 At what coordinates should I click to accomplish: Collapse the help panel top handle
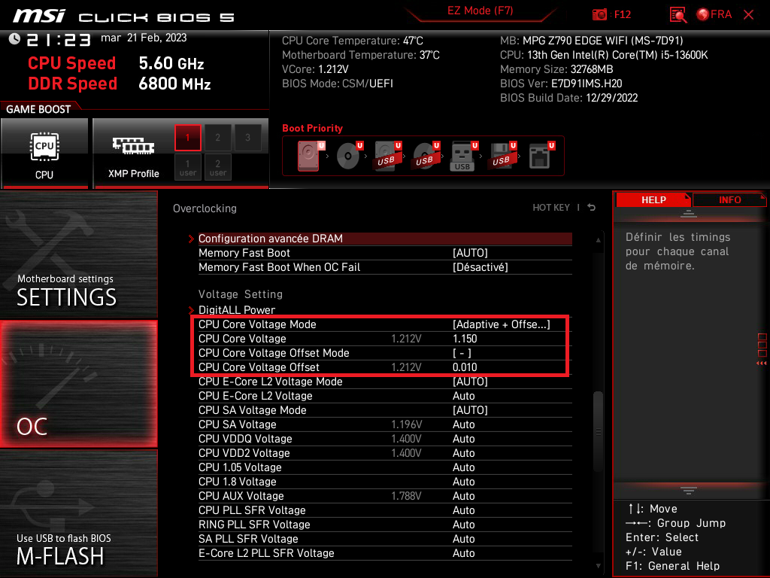[689, 214]
